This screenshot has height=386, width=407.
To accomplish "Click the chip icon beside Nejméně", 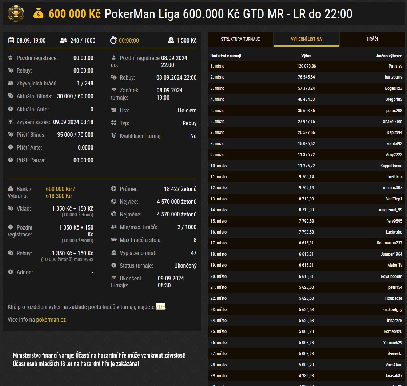I will [x=114, y=214].
